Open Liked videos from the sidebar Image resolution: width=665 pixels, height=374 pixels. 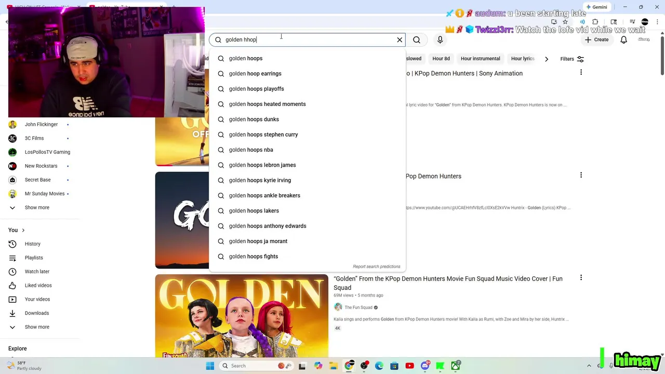38,285
